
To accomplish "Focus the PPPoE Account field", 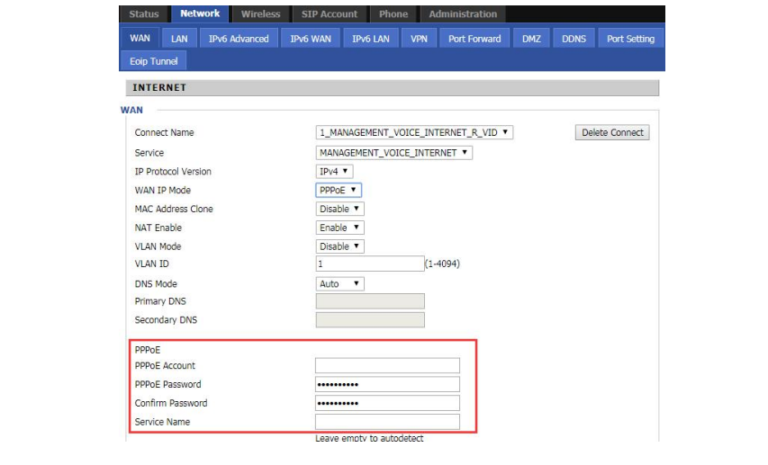I will coord(387,366).
